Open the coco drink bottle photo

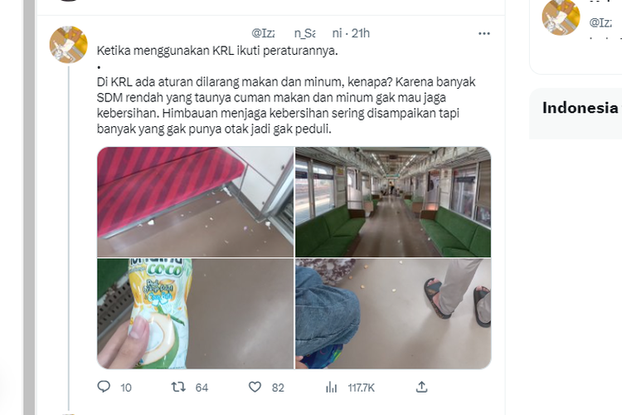point(195,314)
